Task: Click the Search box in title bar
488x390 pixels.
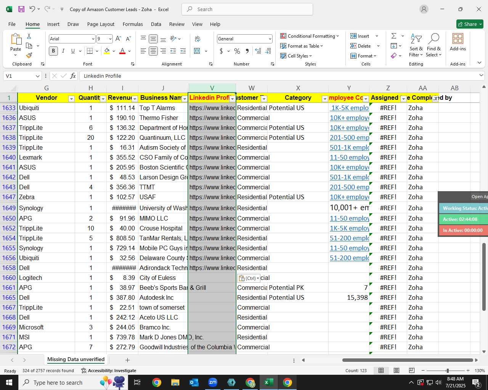Action: pyautogui.click(x=247, y=9)
